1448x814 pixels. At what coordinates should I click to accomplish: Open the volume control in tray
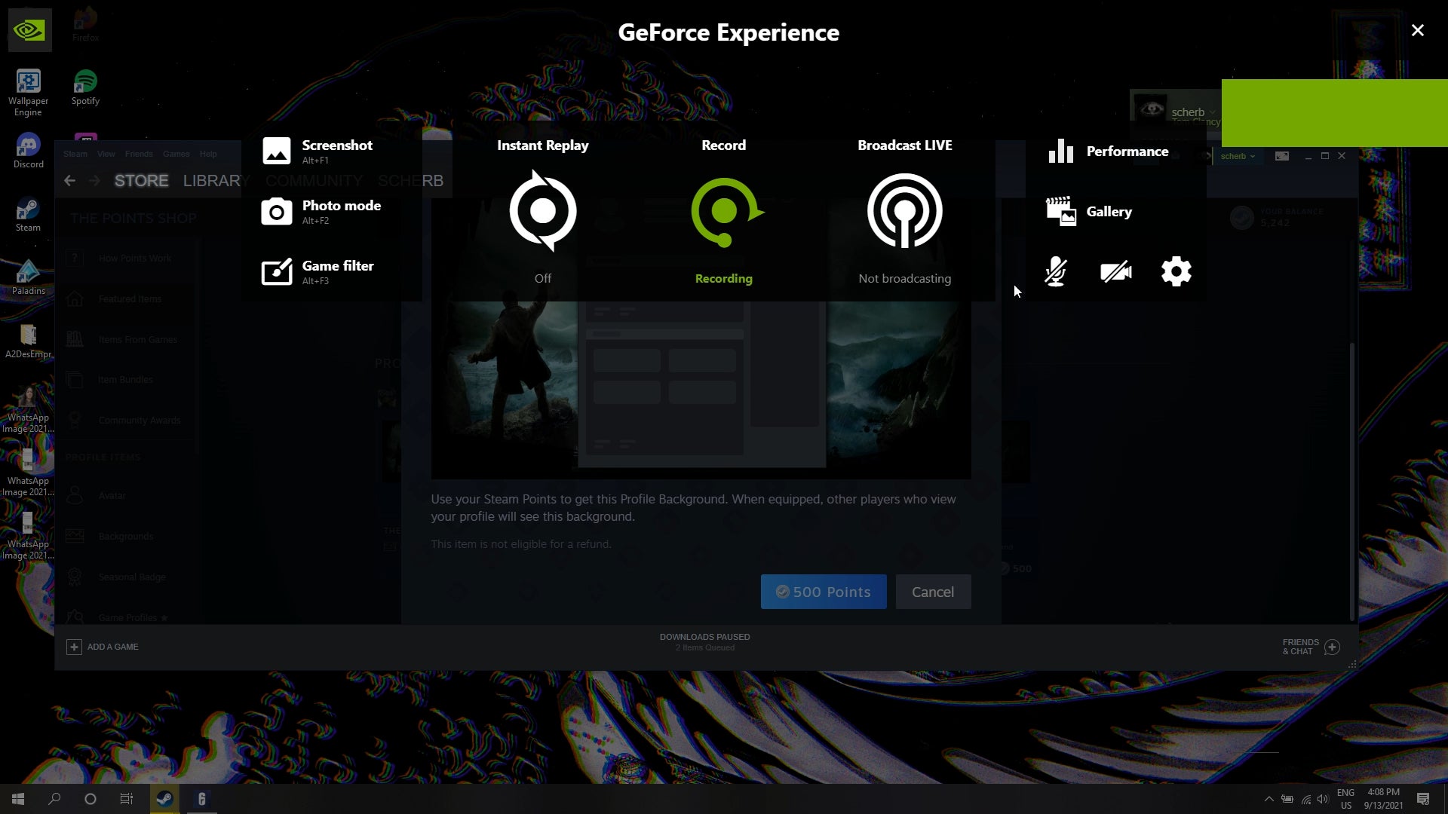click(x=1323, y=799)
